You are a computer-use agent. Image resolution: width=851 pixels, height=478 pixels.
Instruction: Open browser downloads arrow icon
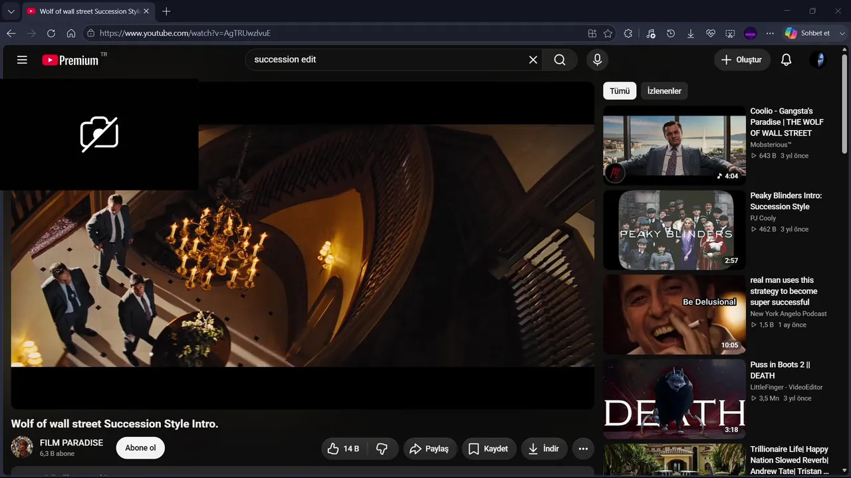click(x=691, y=33)
